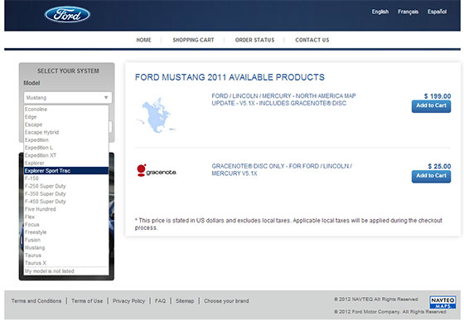Click the $ 199.00 price text
The image size is (464, 322).
point(437,96)
